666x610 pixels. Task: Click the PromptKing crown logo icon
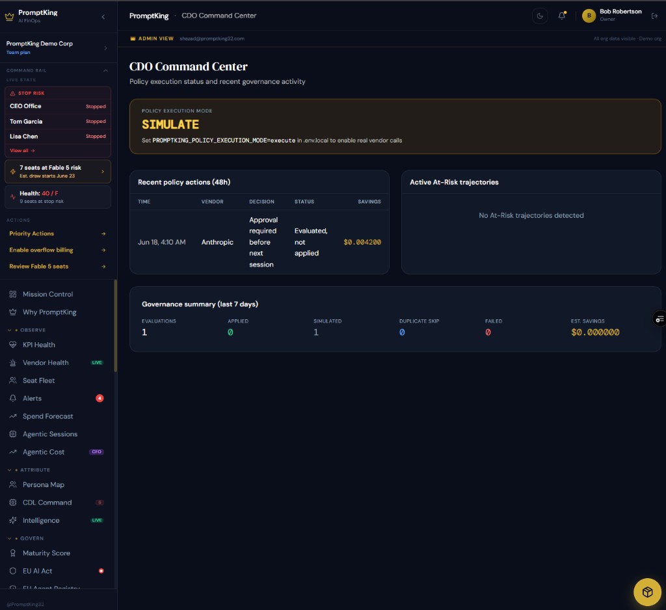click(9, 16)
